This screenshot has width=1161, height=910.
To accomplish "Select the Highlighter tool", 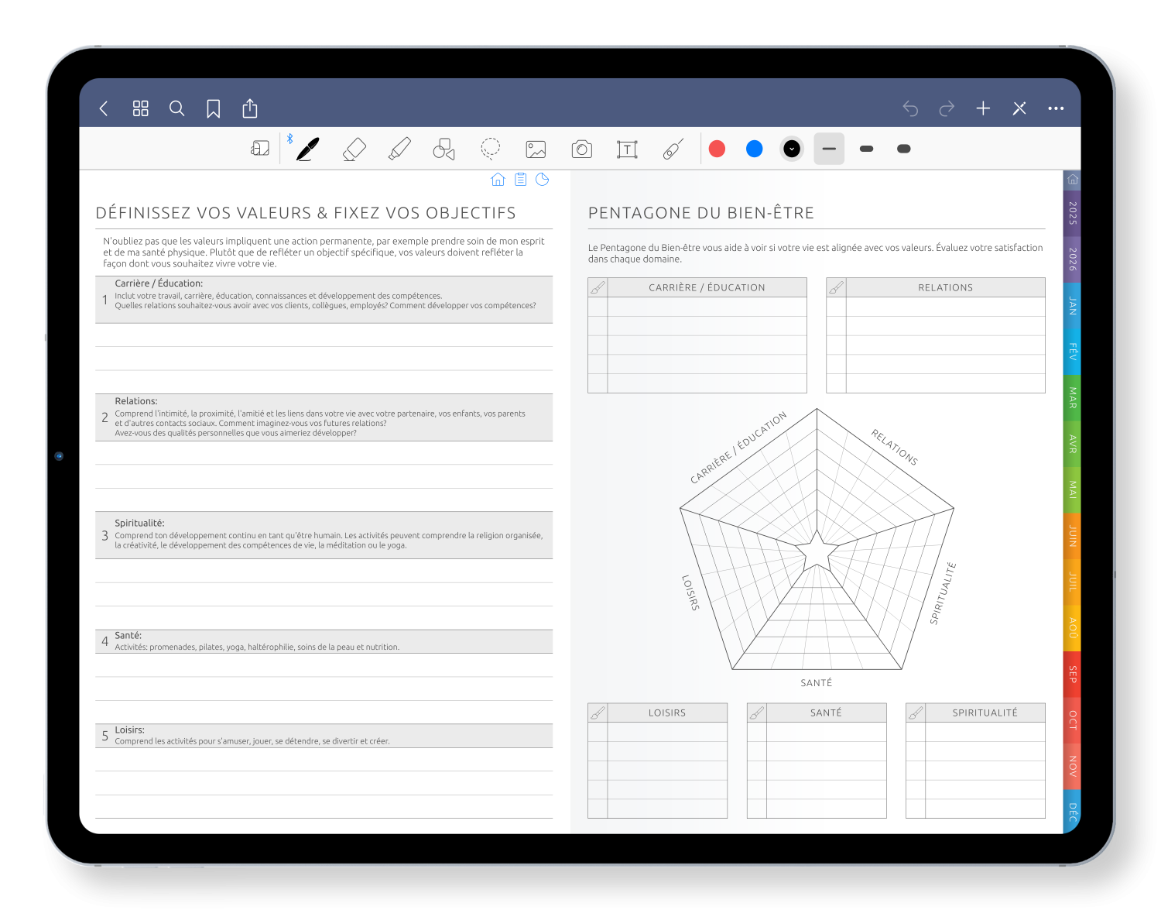I will point(399,149).
